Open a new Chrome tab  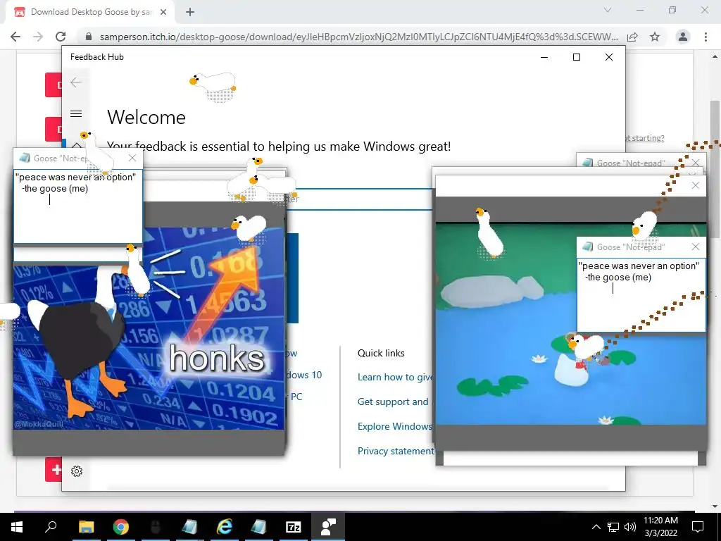click(190, 12)
